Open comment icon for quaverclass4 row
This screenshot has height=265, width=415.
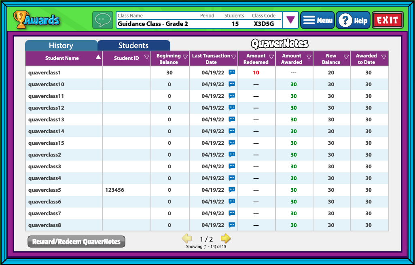232,178
